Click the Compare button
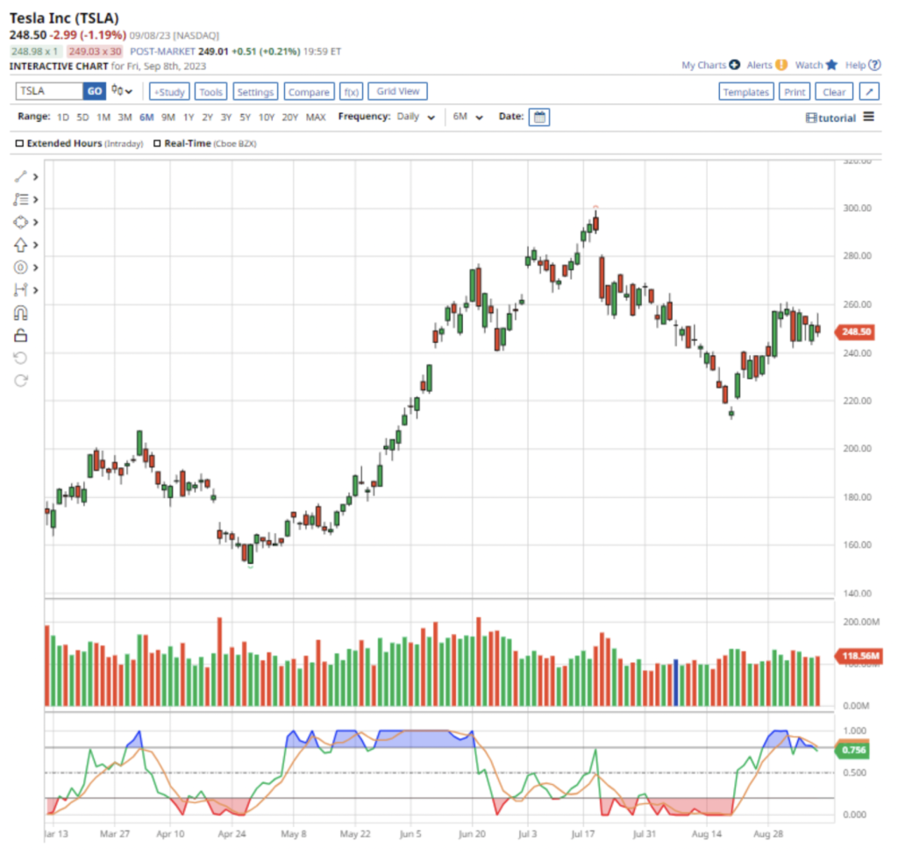 pyautogui.click(x=310, y=91)
